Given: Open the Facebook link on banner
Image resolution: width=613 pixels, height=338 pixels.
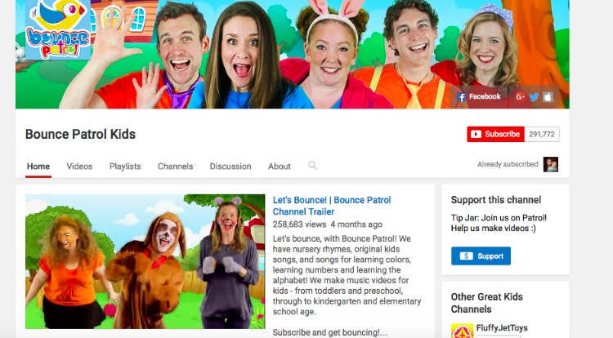Looking at the screenshot, I should coord(480,96).
